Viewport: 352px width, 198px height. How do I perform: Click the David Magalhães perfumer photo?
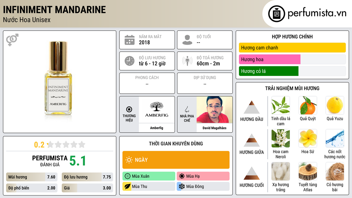pos(214,110)
